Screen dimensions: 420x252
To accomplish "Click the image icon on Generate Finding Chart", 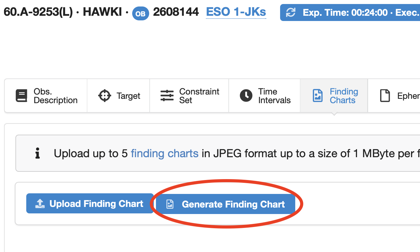I will coord(170,204).
